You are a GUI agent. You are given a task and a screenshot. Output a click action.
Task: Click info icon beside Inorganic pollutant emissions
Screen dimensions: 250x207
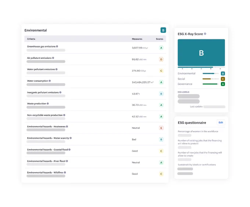click(60, 92)
